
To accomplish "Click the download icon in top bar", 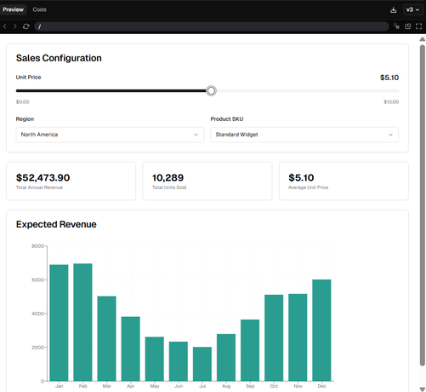I will (x=394, y=10).
